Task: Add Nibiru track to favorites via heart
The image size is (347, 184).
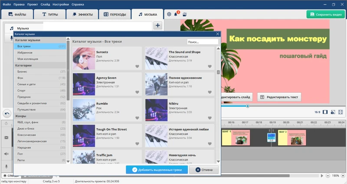Action: coord(210,118)
